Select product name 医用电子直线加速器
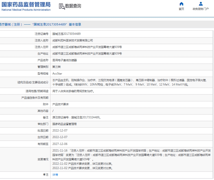Screen dimensions: 214x180 coord(64,60)
